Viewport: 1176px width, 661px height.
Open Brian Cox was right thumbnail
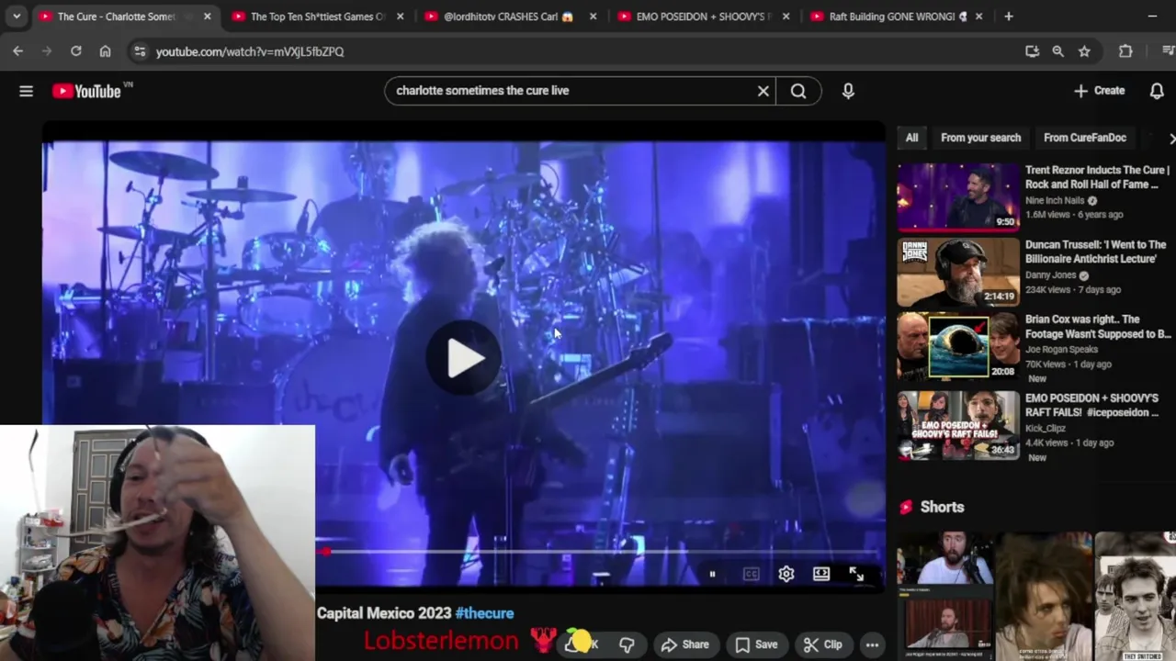coord(958,346)
